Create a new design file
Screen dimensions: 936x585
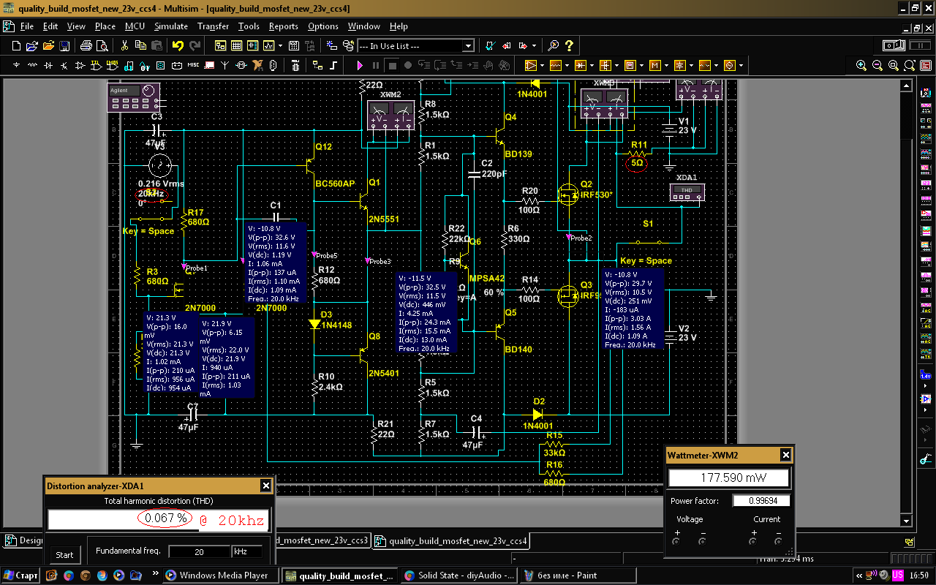pyautogui.click(x=17, y=45)
